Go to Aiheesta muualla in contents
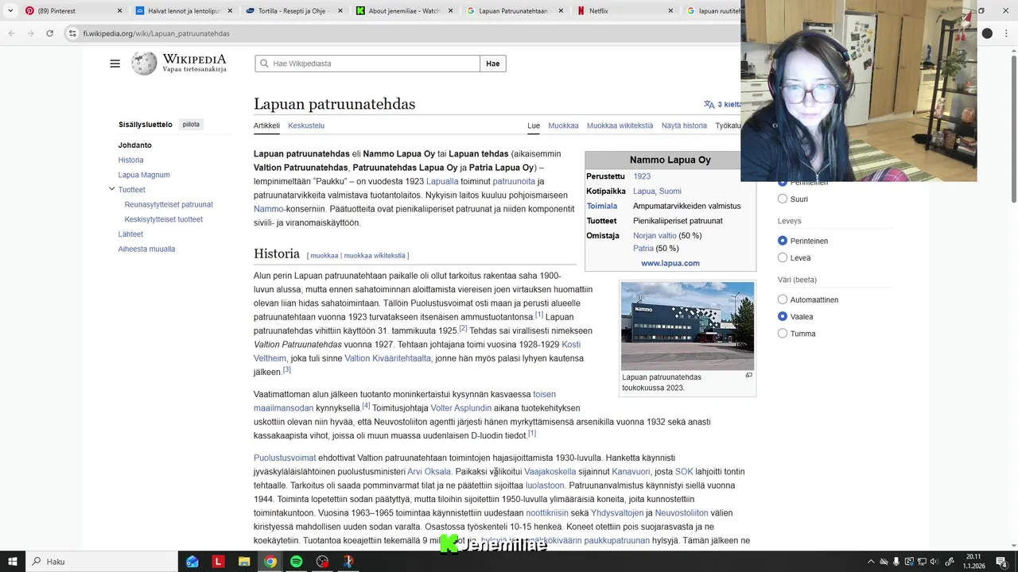This screenshot has height=572, width=1018. (146, 249)
